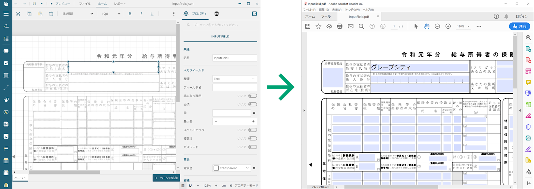Image resolution: width=534 pixels, height=189 pixels.
Task: Switch to the ツール tab in Acrobat Reader
Action: [326, 16]
